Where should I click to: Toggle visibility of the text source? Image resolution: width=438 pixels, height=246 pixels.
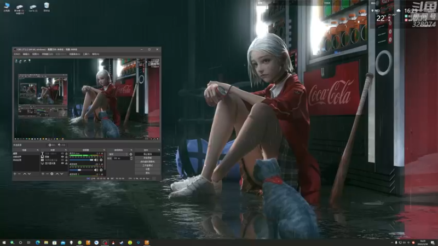point(62,154)
